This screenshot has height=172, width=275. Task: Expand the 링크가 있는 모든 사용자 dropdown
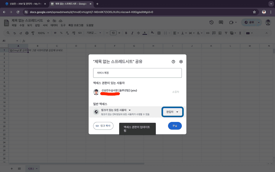(x=130, y=110)
